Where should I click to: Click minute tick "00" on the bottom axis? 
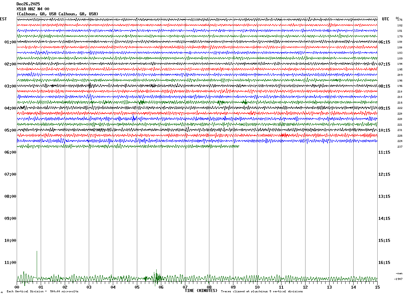(x=17, y=287)
